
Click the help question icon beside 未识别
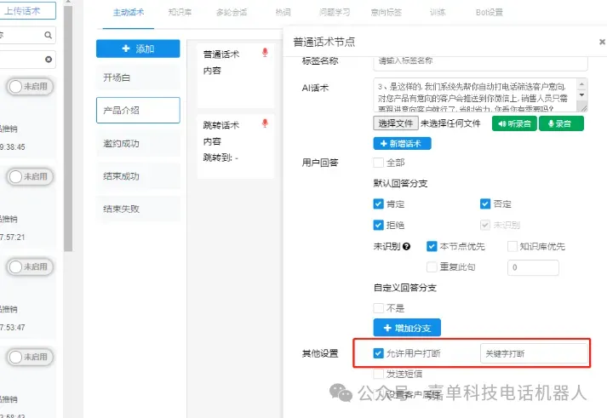[x=406, y=246]
